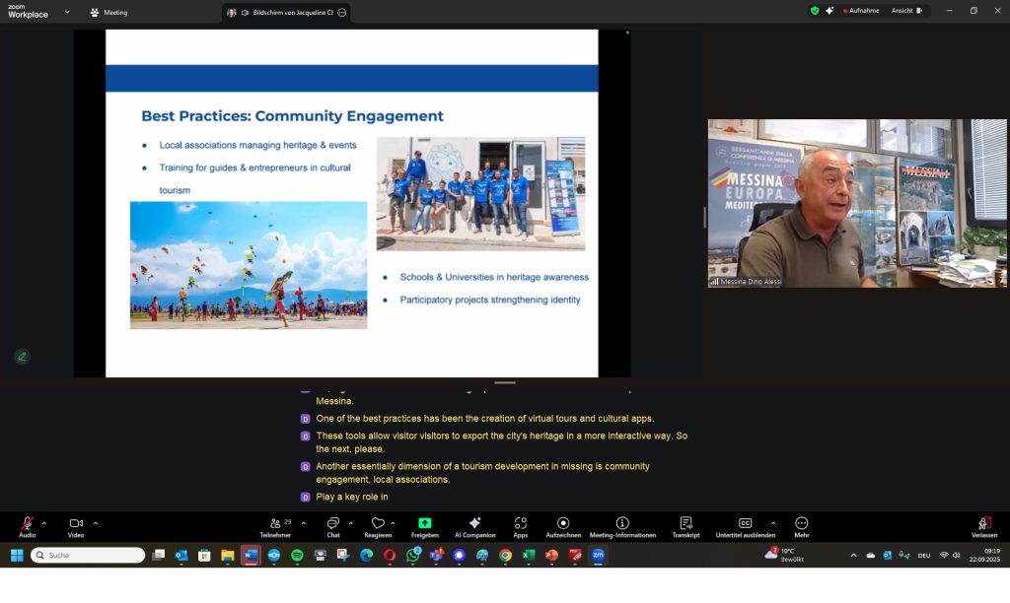Screen dimensions: 1010x603
Task: Click the green annotation pencil button
Action: [22, 357]
